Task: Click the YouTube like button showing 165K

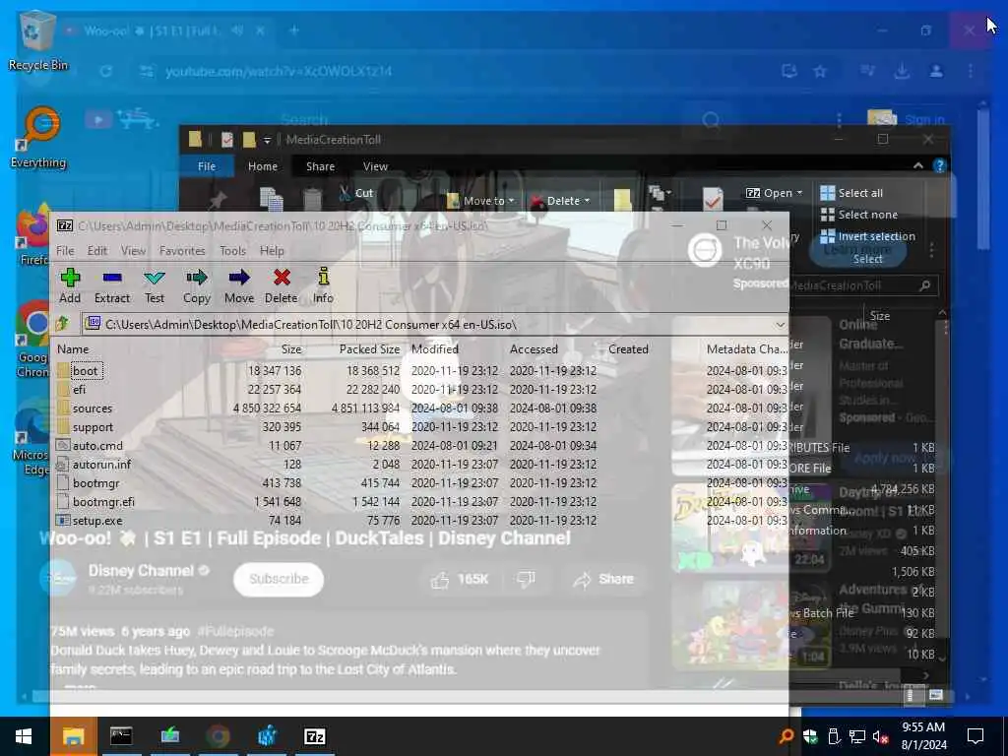Action: pos(459,579)
